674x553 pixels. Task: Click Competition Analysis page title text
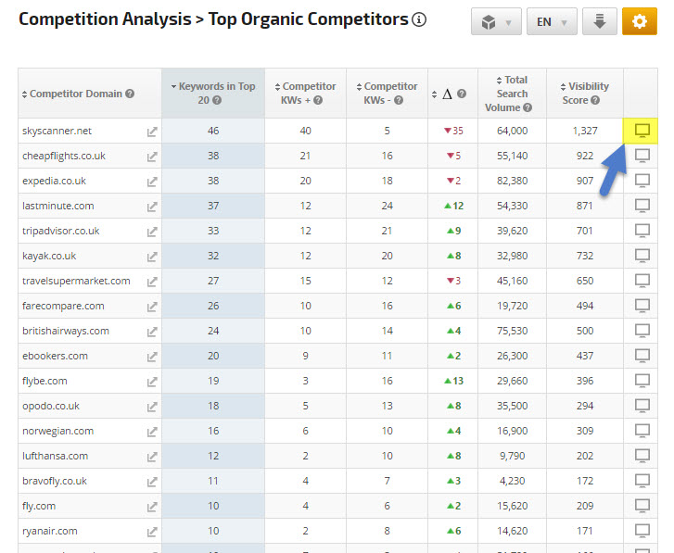click(106, 19)
